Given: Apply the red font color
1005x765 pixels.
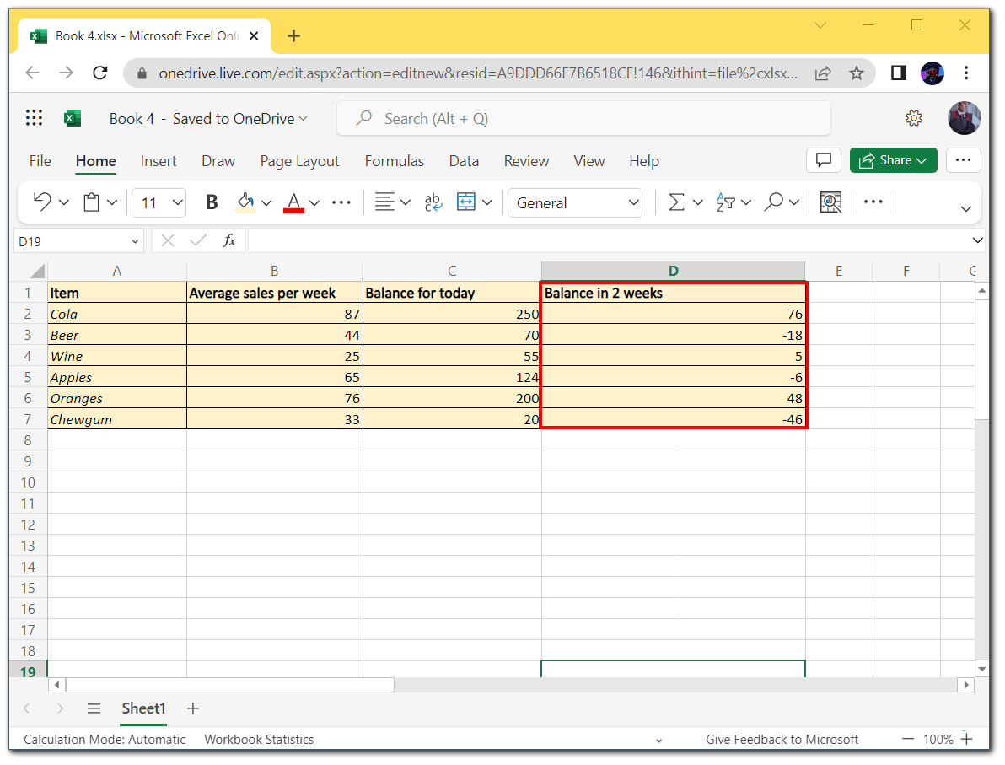Looking at the screenshot, I should coord(293,202).
